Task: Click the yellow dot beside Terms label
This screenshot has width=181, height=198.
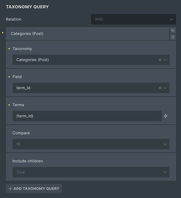Action: point(9,105)
